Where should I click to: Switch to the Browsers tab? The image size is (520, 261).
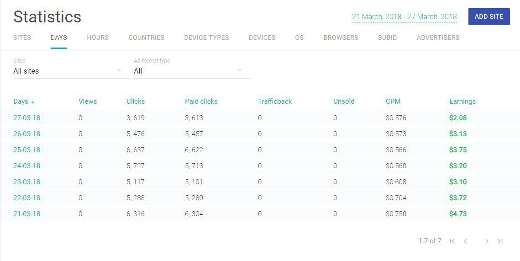[x=341, y=37]
